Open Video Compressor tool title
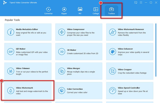 click(x=76, y=29)
